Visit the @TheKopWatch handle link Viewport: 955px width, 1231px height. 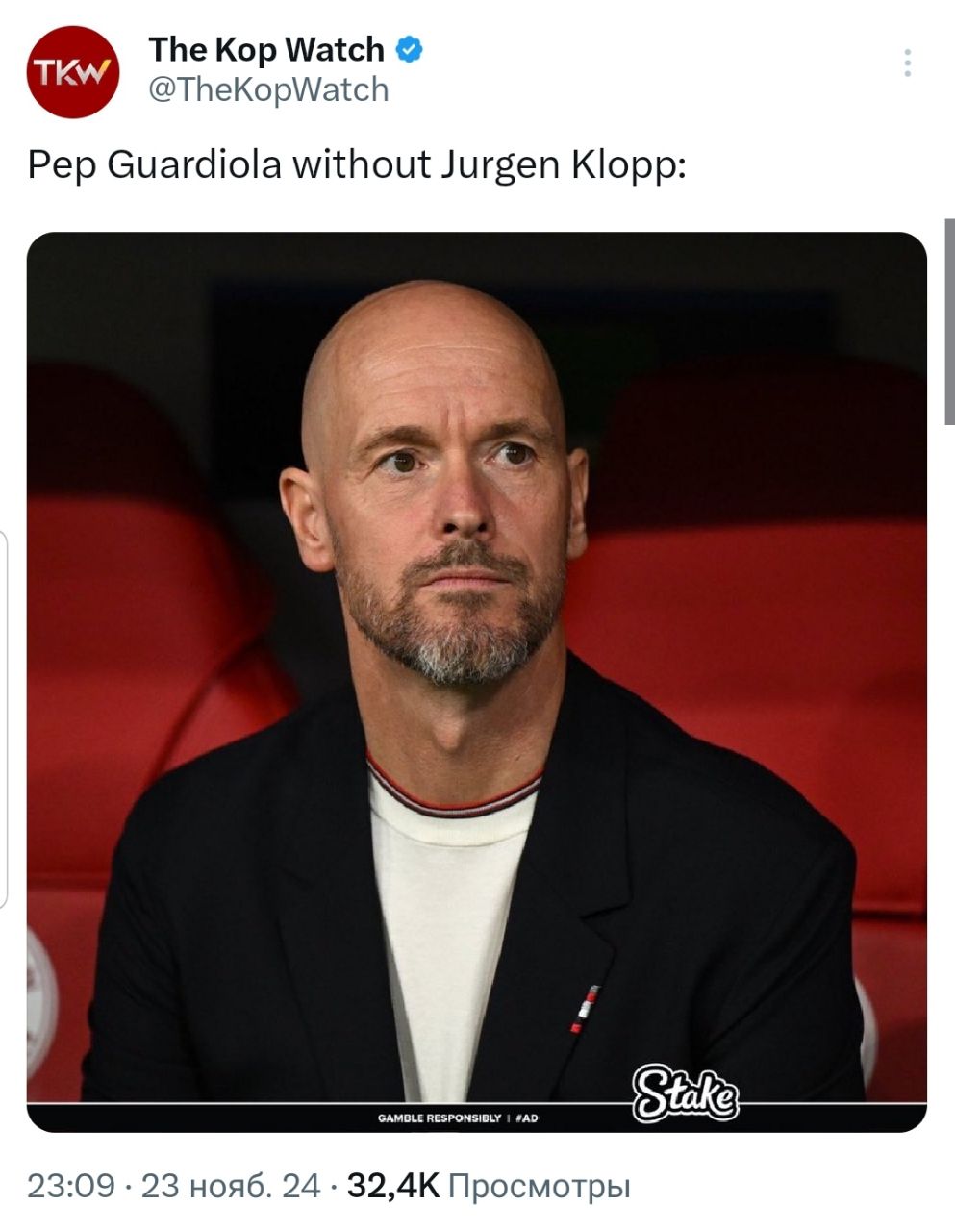point(268,90)
